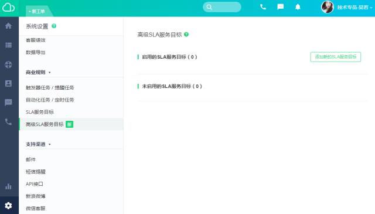Click 添加新的SLA服务目标 button
The height and width of the screenshot is (214, 375).
tap(336, 57)
